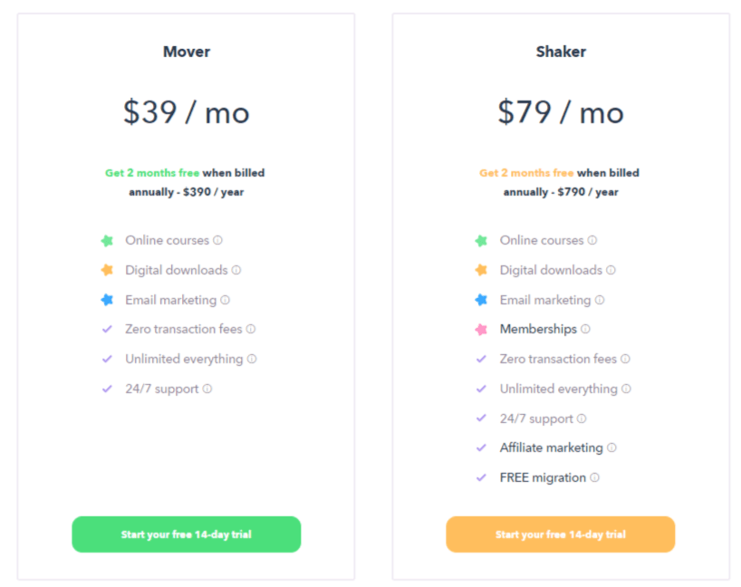Click info icon beside Shaker Digital downloads
This screenshot has width=741, height=587.
[611, 270]
